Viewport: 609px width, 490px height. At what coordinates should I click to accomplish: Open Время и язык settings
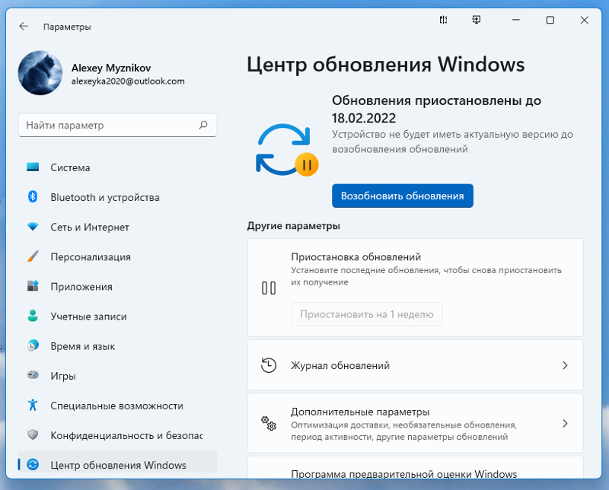[x=118, y=346]
